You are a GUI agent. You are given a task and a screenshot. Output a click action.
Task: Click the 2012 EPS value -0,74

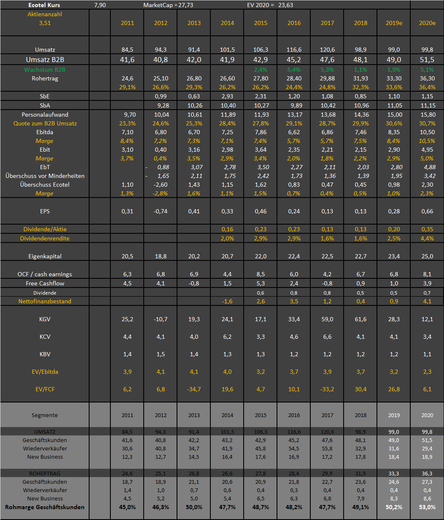click(160, 211)
